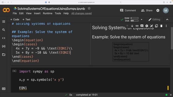Screen dimensions: 173x97
Task: Place cursor in code cell on EQN1
Action: point(23,88)
